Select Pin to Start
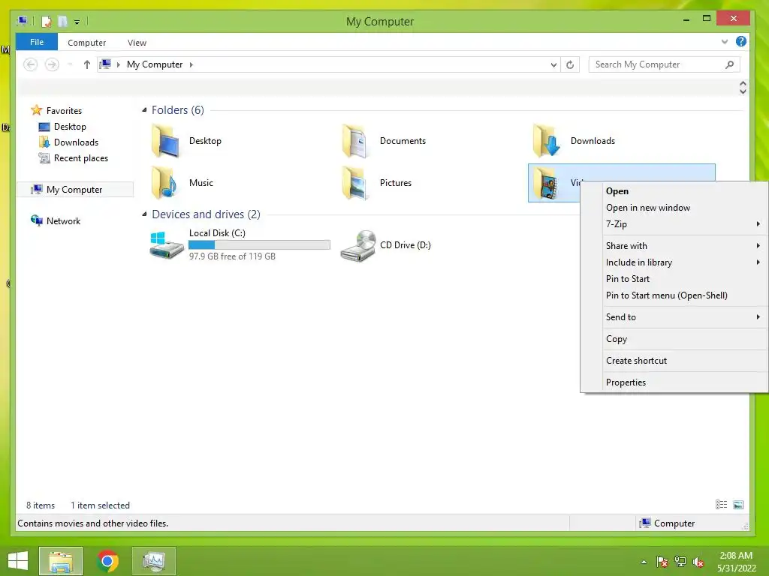The image size is (769, 576). (x=674, y=279)
